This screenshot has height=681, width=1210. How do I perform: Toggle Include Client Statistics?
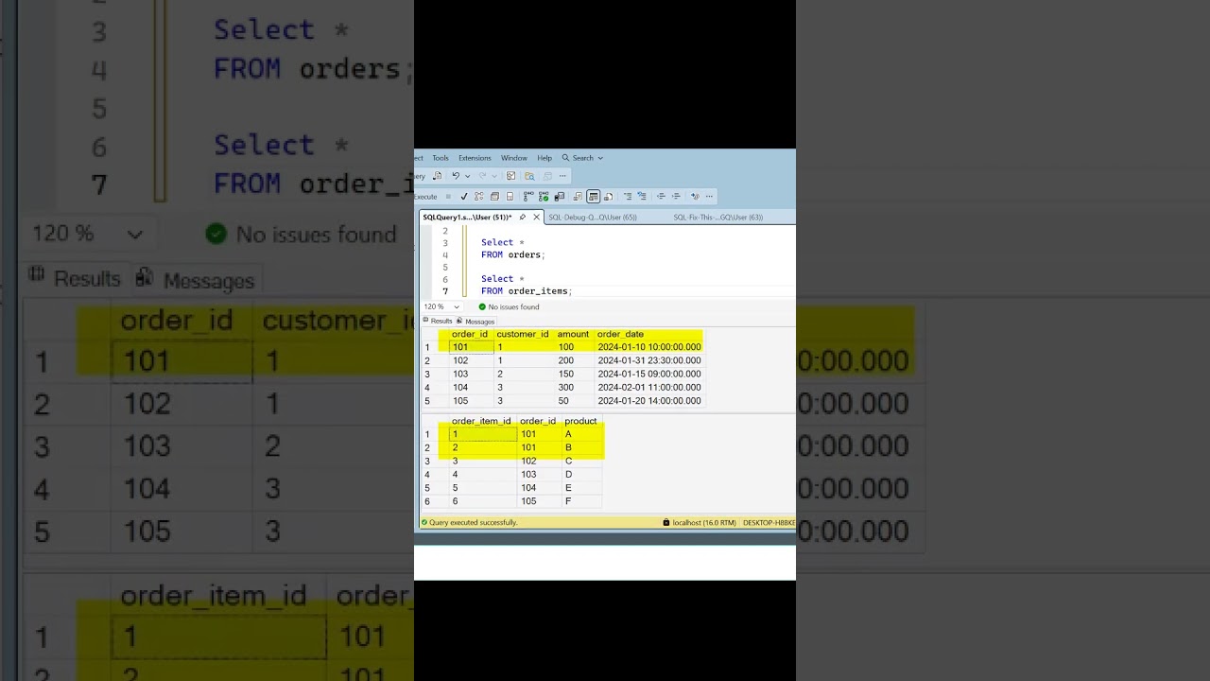(560, 197)
